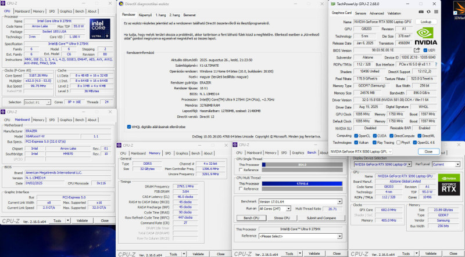This screenshot has width=465, height=257.
Task: Click the Core Speed 5187.26 MHz value
Action: (x=38, y=75)
